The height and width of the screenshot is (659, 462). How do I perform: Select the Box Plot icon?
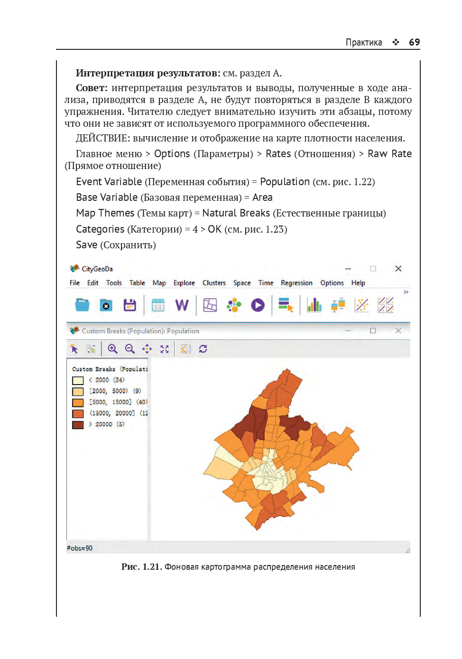338,305
